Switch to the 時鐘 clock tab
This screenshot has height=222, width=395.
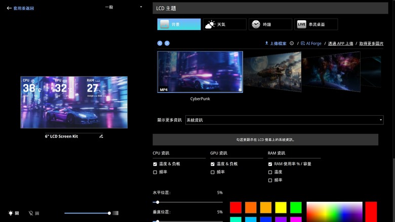pyautogui.click(x=270, y=24)
